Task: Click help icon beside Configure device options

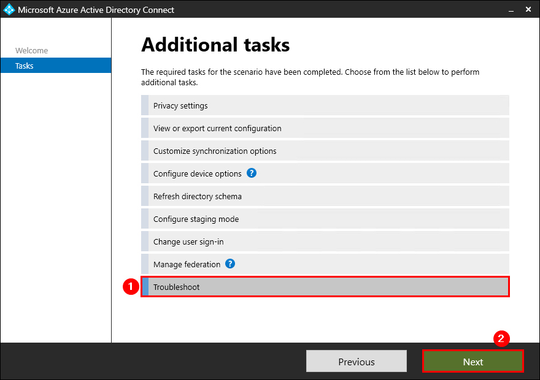Action: [x=252, y=173]
